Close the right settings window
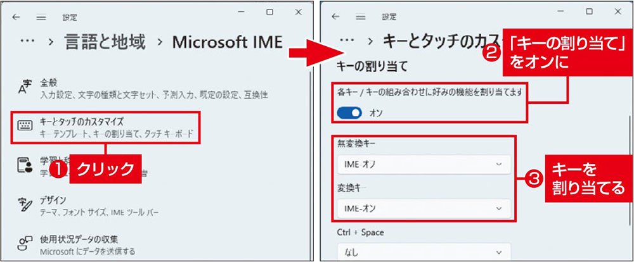This screenshot has width=634, height=262. coord(618,11)
